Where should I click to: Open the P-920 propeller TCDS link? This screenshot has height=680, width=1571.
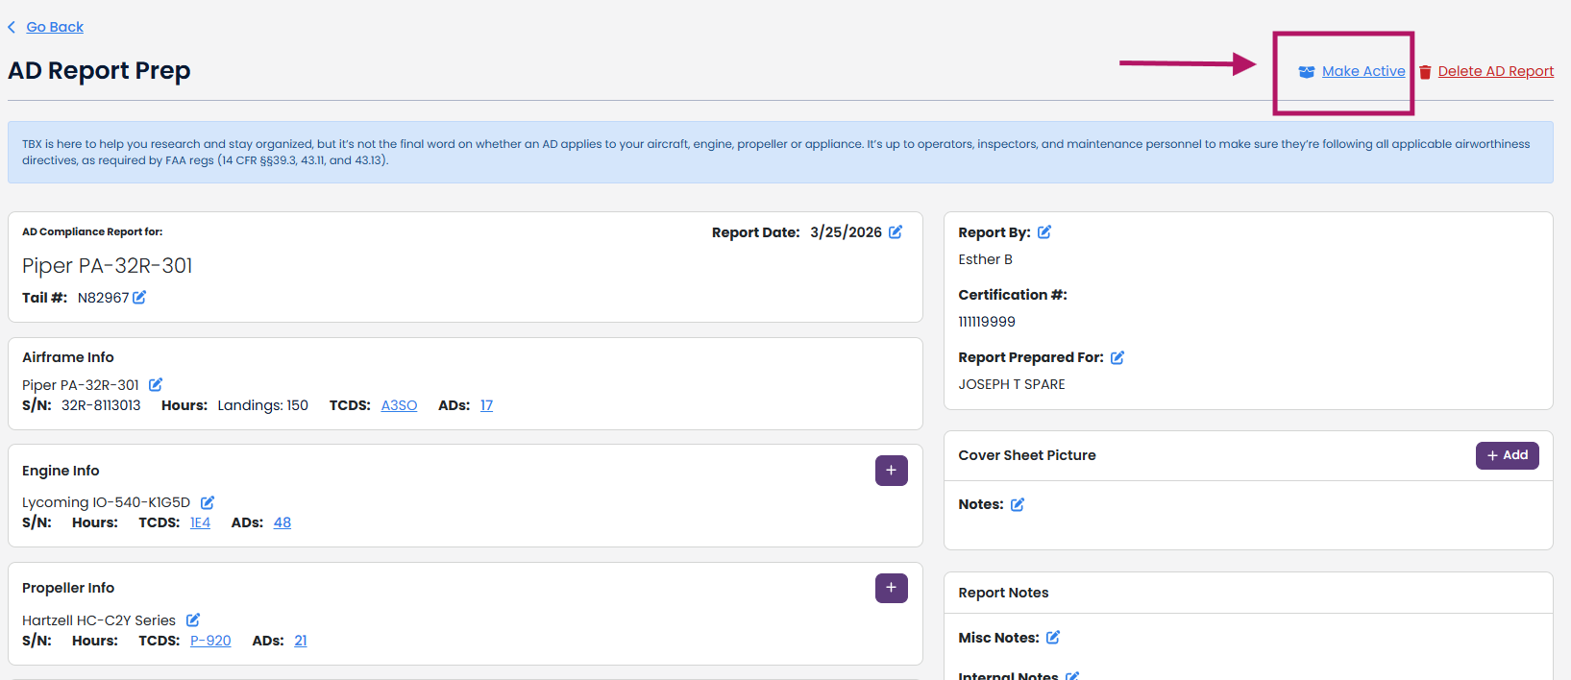pyautogui.click(x=210, y=641)
